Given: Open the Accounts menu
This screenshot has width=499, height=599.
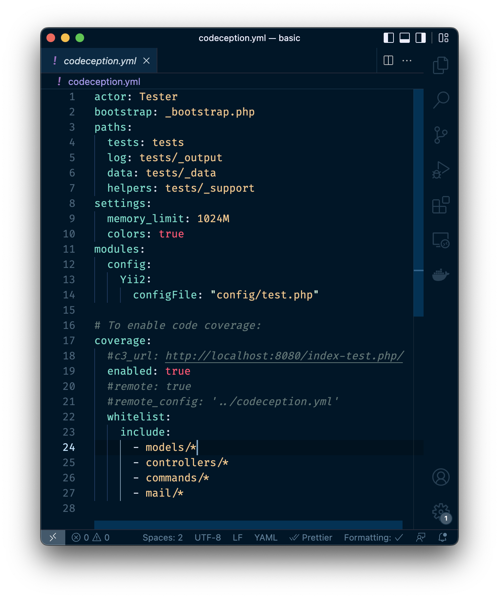Looking at the screenshot, I should (441, 477).
